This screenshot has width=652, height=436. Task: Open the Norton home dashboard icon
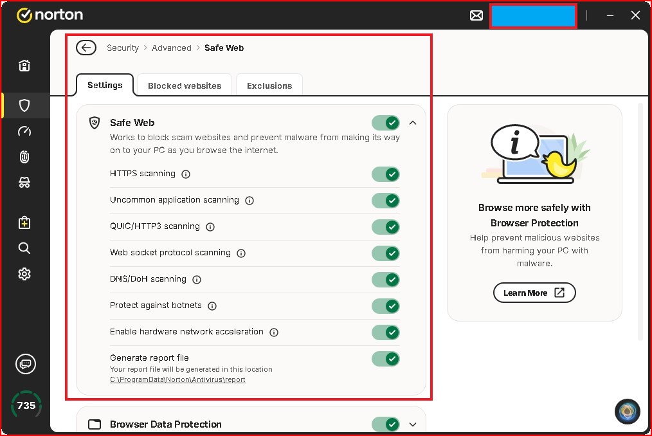point(24,66)
